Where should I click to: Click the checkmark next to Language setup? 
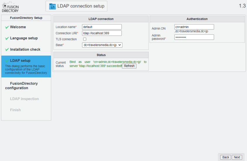point(7,38)
